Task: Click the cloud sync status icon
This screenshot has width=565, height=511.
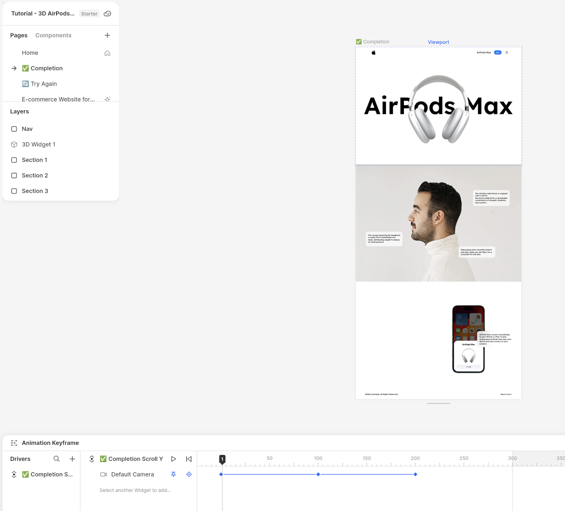Action: (107, 14)
